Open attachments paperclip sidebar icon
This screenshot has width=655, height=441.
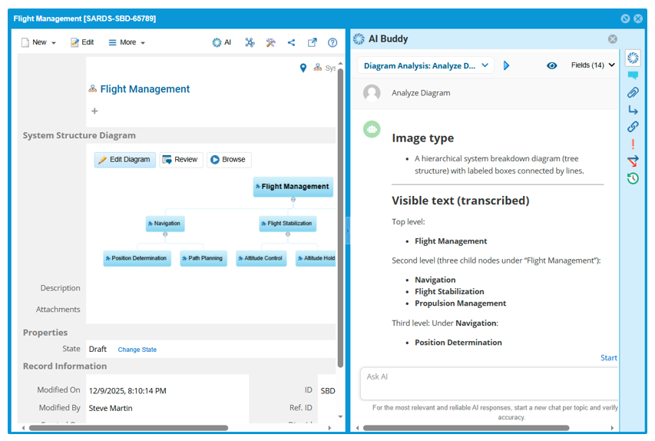click(x=633, y=92)
